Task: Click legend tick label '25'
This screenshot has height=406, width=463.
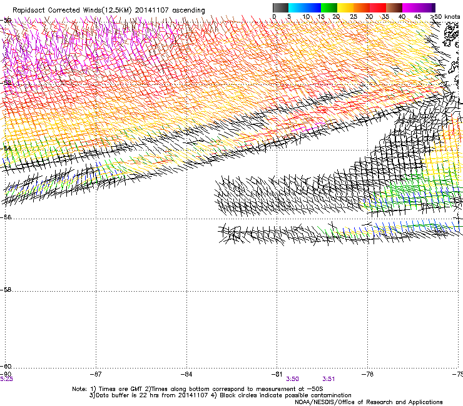Action: (354, 17)
